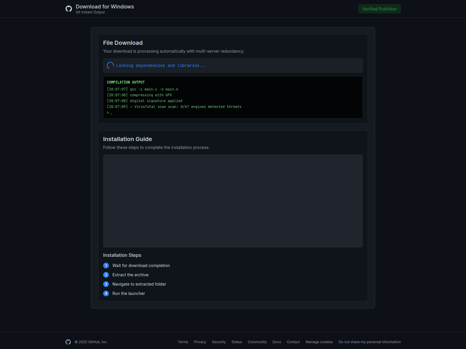Click inside the compilation output terminal
Viewport: 466px width, 349px height.
pos(233,97)
